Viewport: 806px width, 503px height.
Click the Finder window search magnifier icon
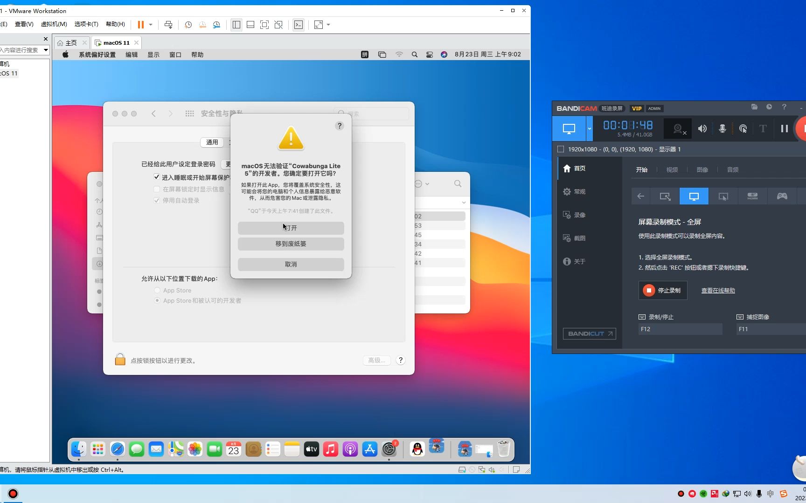click(x=458, y=184)
